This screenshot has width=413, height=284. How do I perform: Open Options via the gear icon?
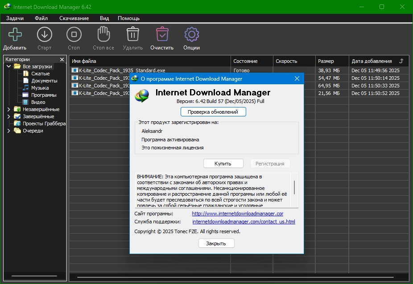tap(191, 34)
